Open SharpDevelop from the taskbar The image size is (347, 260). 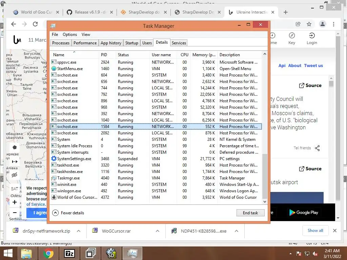111,253
